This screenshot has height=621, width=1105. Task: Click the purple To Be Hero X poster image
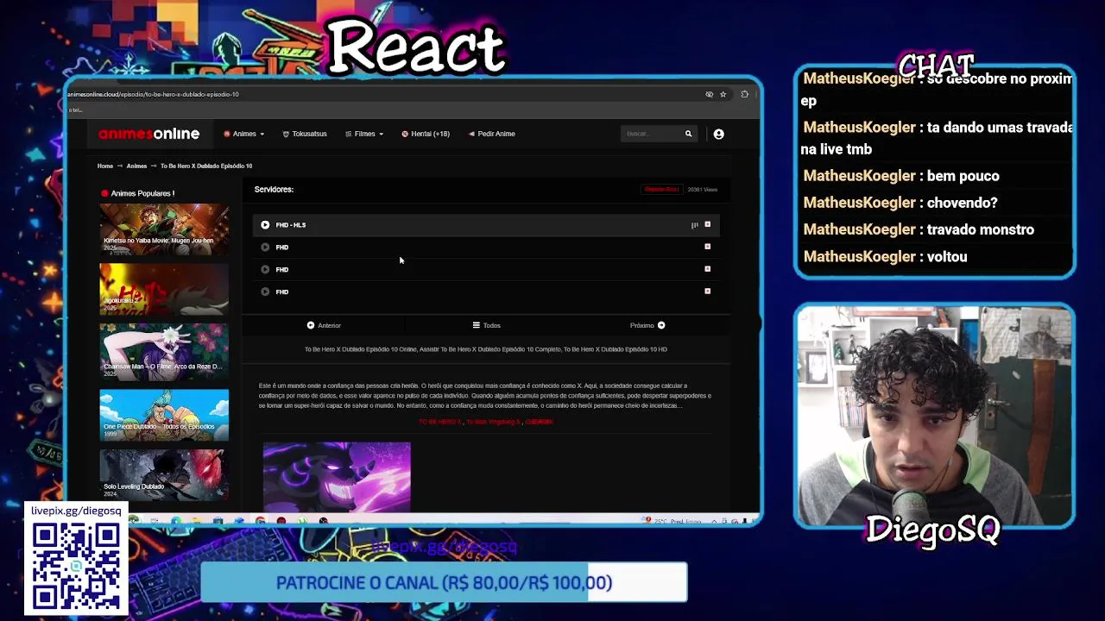click(337, 477)
